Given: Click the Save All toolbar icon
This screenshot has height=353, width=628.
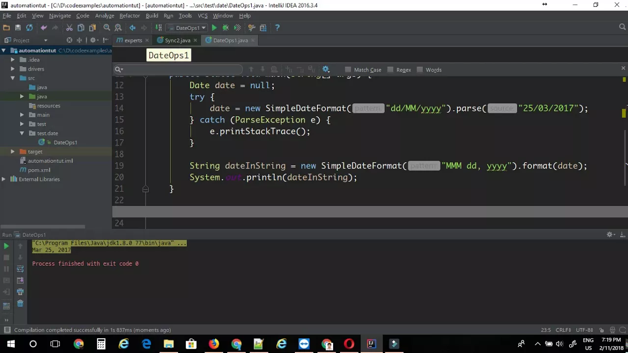Looking at the screenshot, I should (x=18, y=28).
